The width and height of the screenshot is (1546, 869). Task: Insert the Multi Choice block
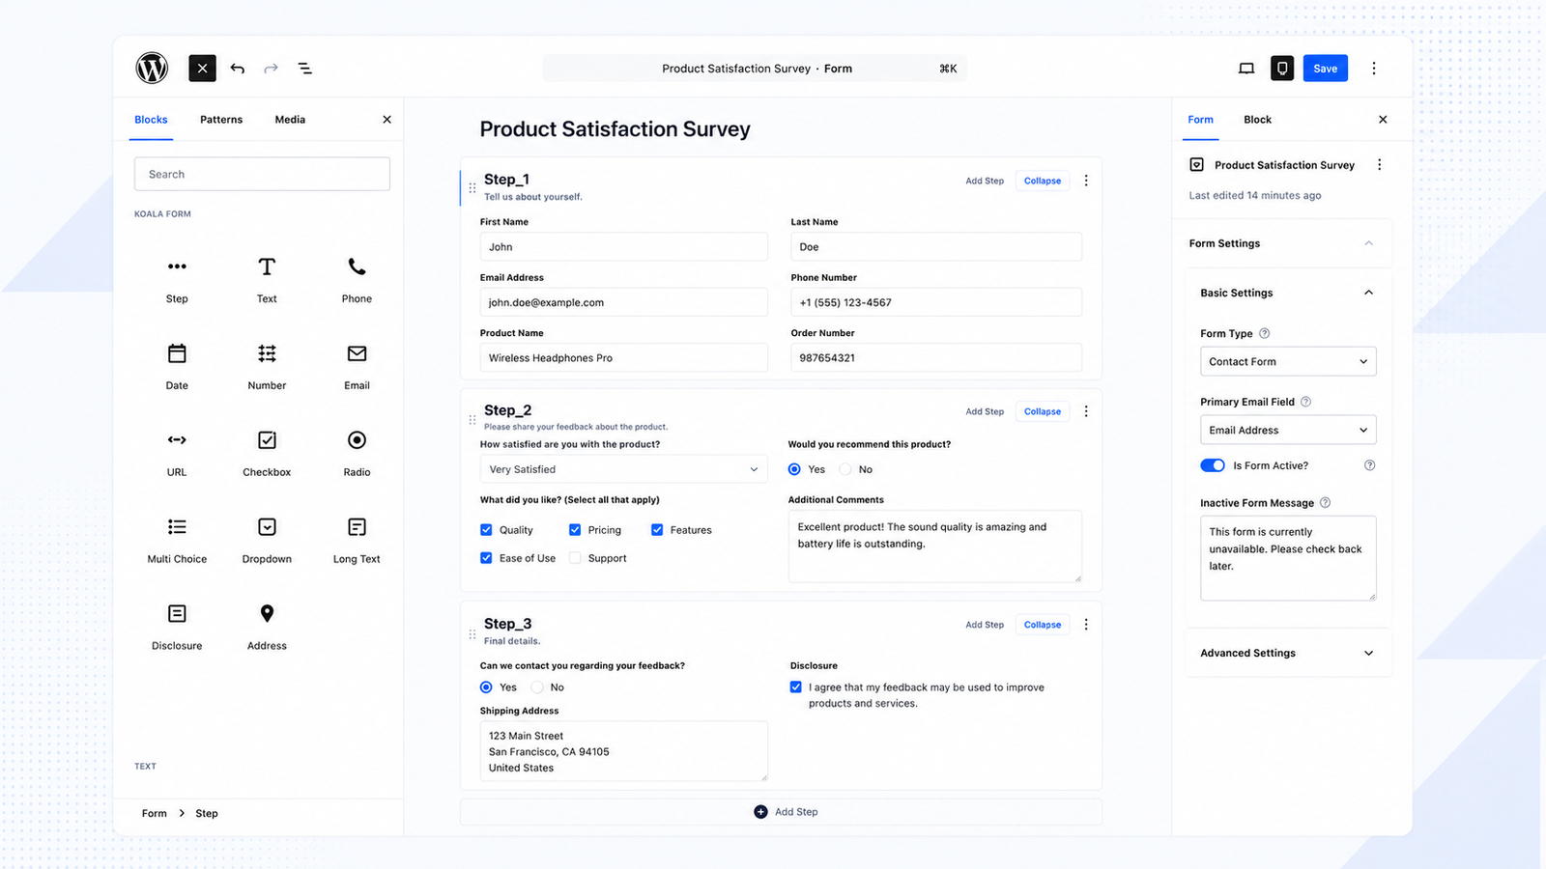tap(177, 540)
